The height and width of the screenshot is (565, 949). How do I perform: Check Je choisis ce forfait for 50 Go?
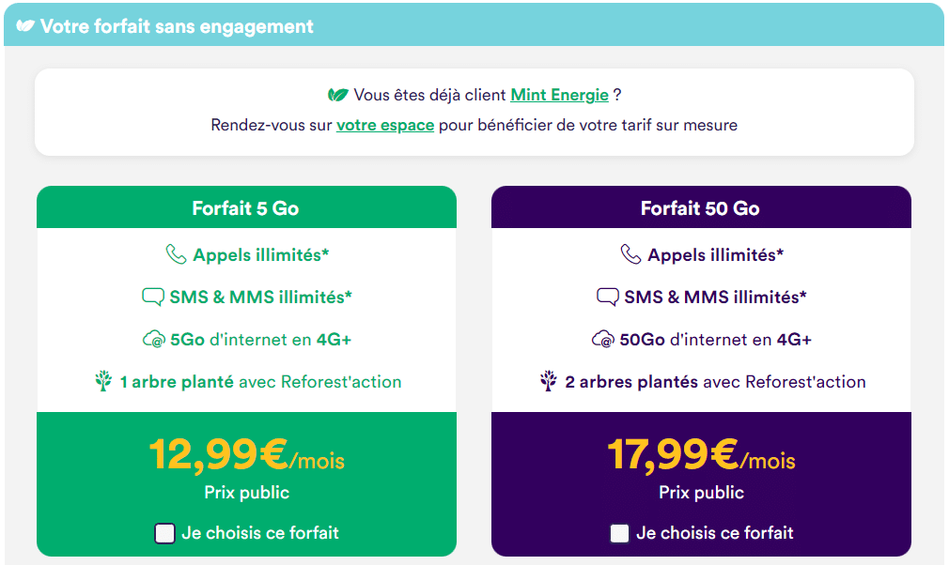click(619, 534)
